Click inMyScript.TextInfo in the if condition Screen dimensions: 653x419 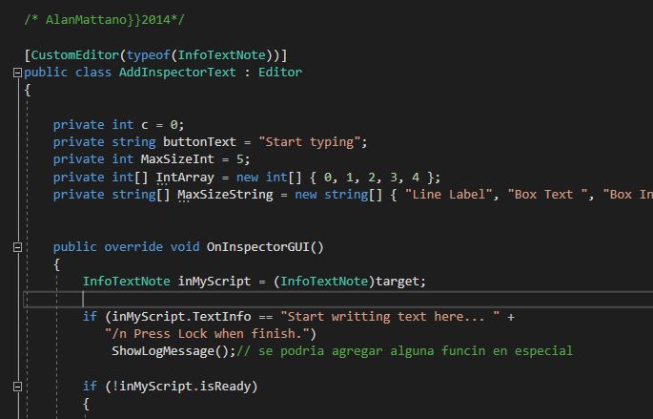pos(181,317)
